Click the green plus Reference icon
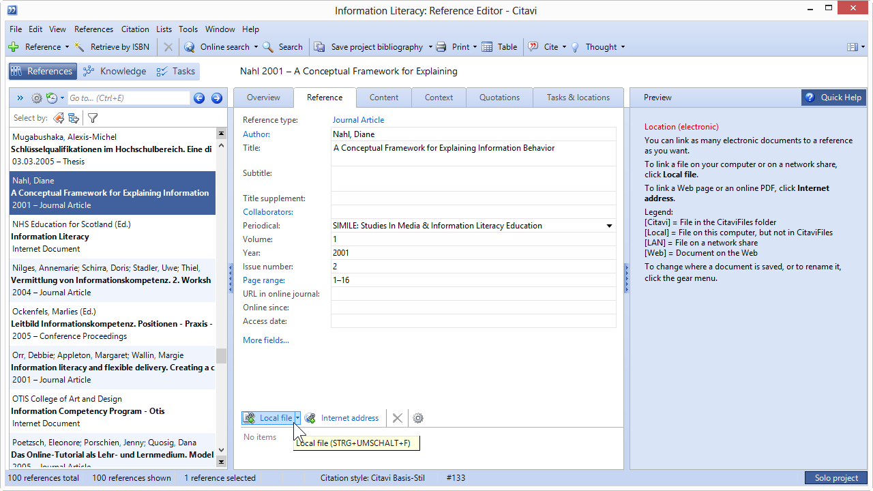The image size is (873, 491). 14,47
